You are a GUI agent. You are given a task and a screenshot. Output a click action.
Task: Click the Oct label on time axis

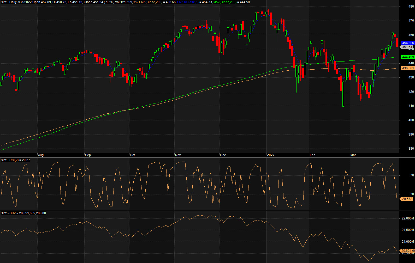point(132,155)
